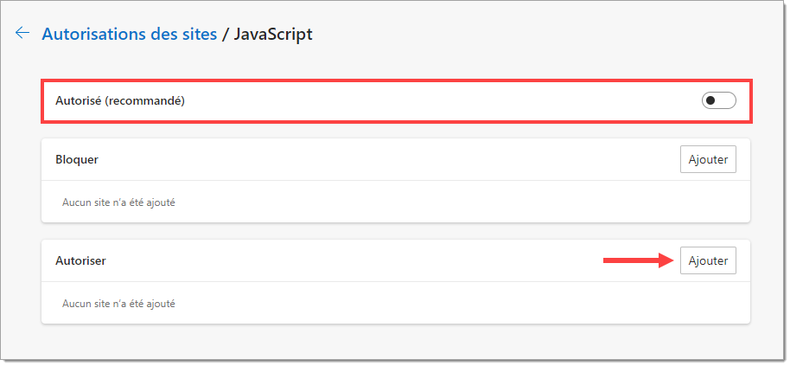This screenshot has width=790, height=366.
Task: Go back using the left arrow icon
Action: pos(22,33)
